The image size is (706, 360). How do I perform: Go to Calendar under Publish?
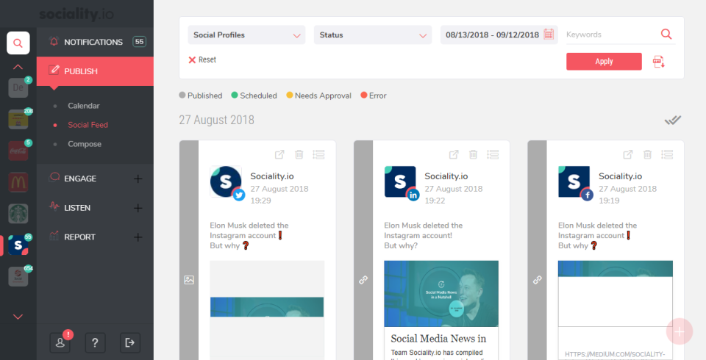coord(84,106)
